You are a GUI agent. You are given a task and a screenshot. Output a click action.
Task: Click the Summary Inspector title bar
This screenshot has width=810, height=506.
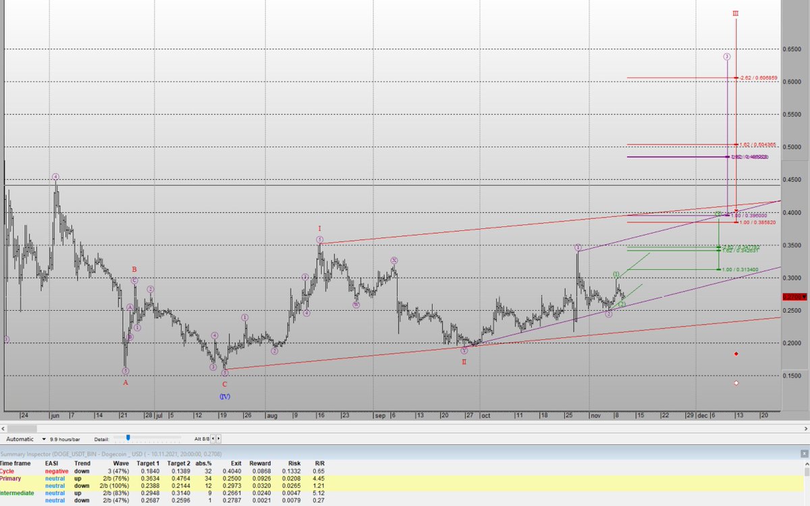405,453
